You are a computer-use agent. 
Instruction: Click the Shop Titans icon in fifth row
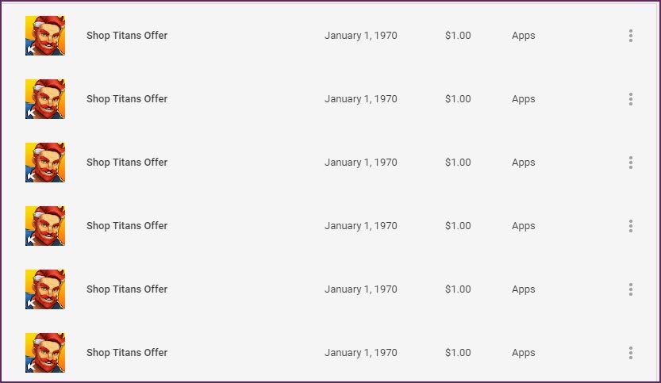coord(45,289)
